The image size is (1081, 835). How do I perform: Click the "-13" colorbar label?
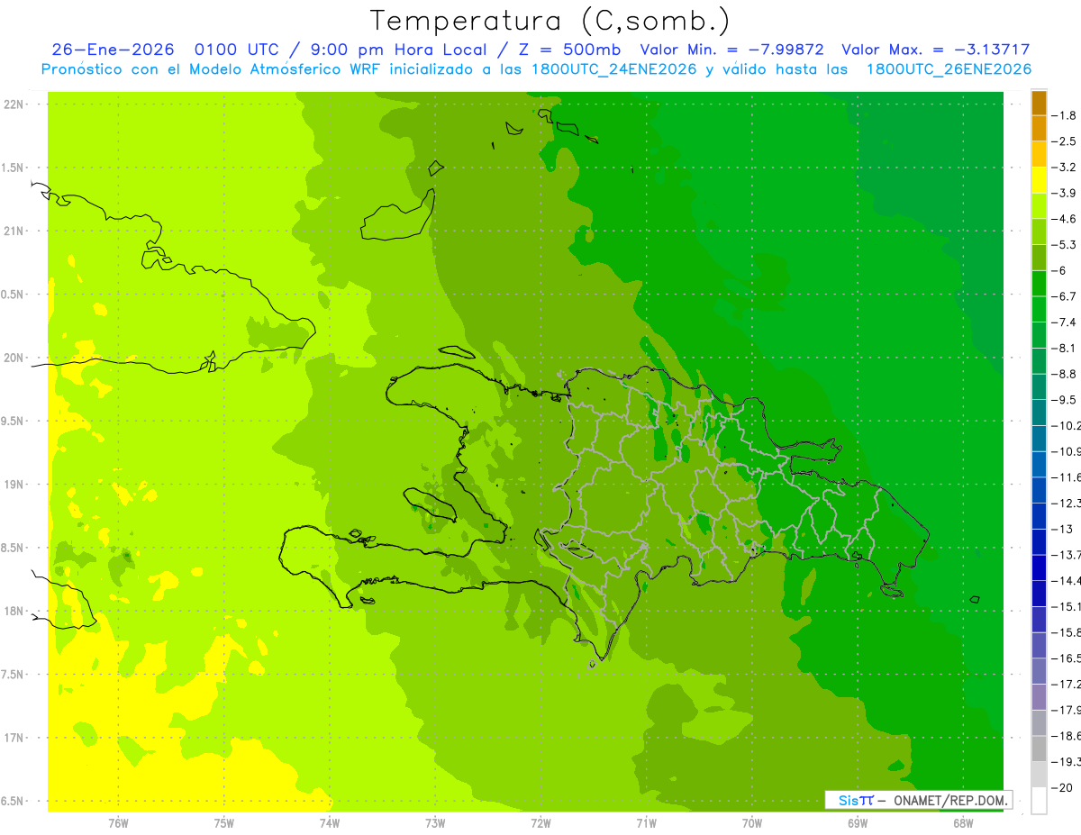click(1062, 529)
